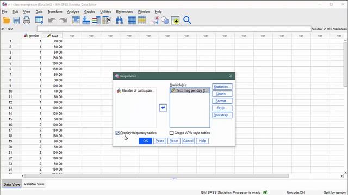
Task: Select the gender column header
Action: point(32,36)
